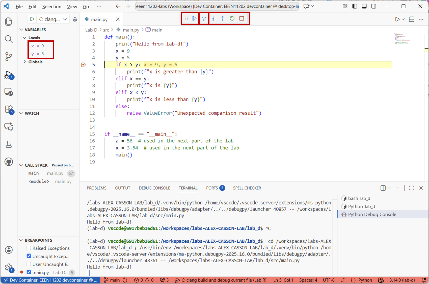
Task: Select the Python Debug Console terminal
Action: pyautogui.click(x=372, y=214)
